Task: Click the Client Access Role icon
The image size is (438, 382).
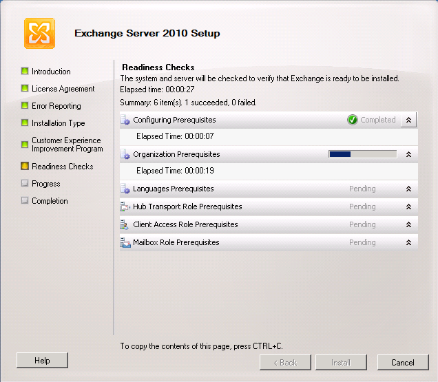Action: tap(125, 224)
